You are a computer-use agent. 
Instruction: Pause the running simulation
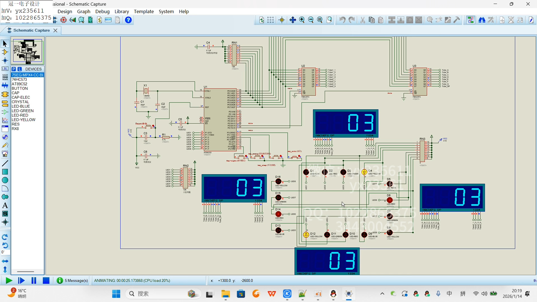pos(34,280)
